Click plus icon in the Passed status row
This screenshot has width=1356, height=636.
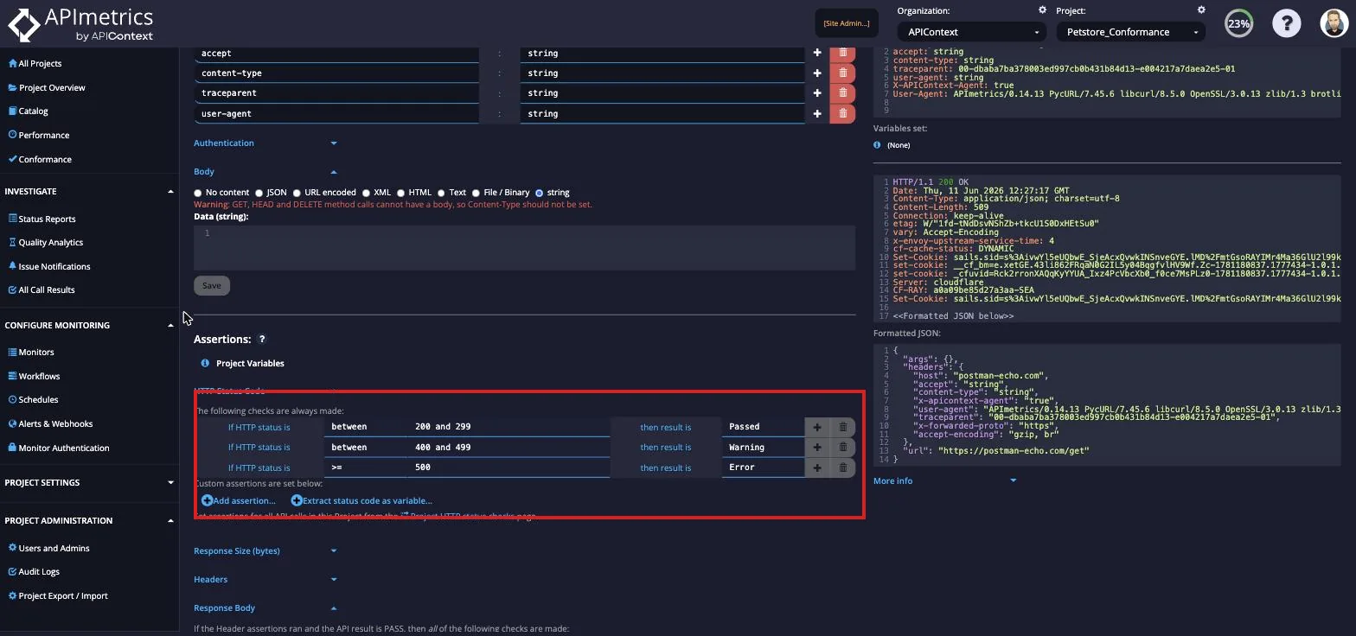817,427
